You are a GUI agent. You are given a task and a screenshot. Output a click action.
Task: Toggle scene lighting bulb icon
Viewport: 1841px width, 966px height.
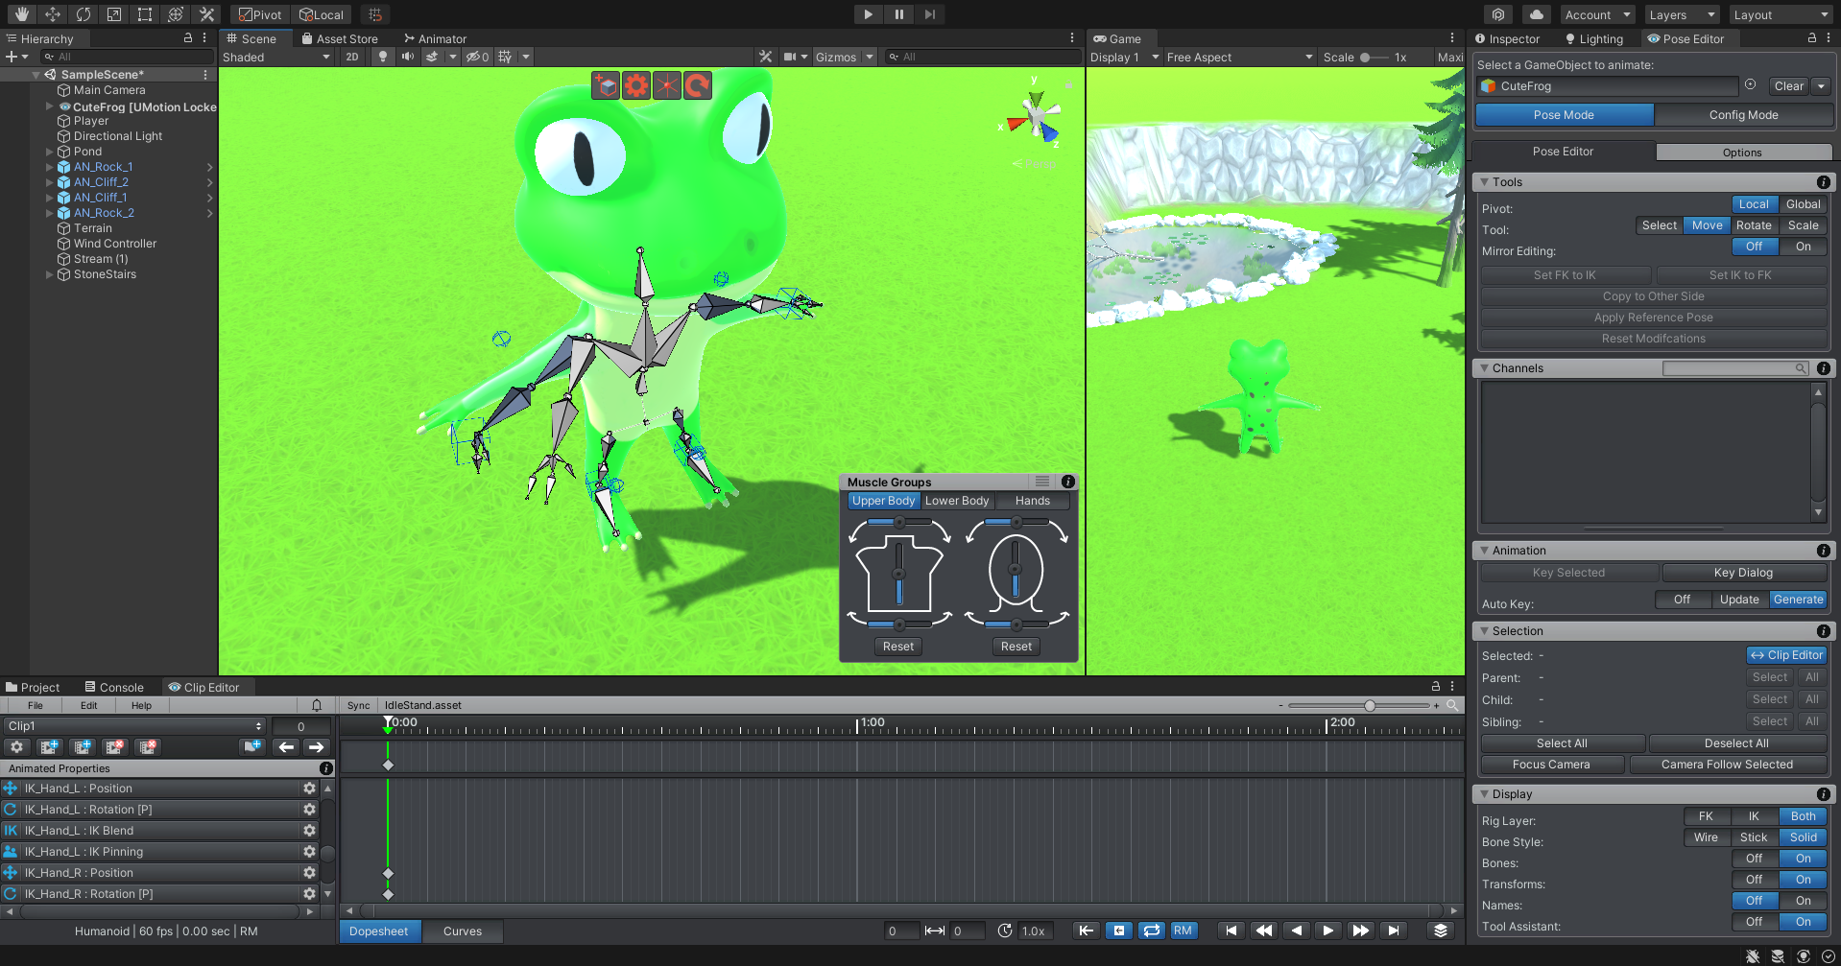point(383,57)
